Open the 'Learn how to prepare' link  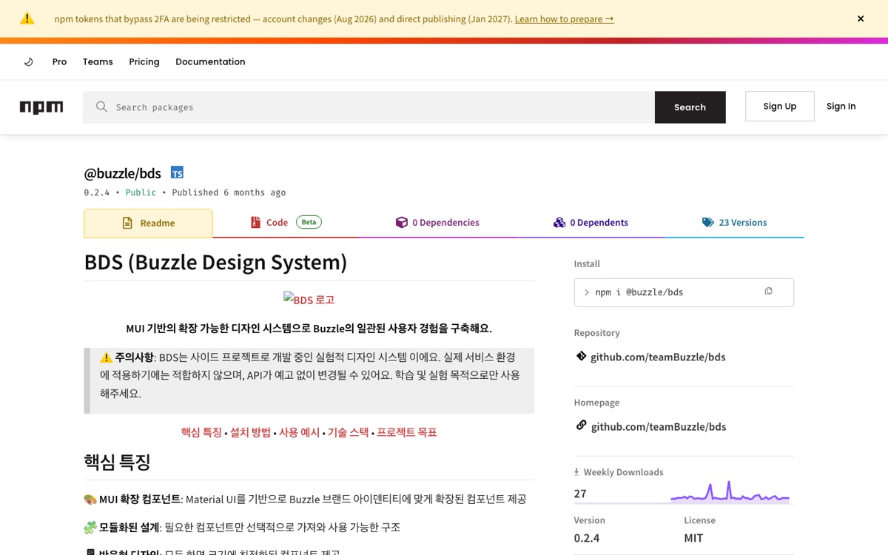pos(565,19)
